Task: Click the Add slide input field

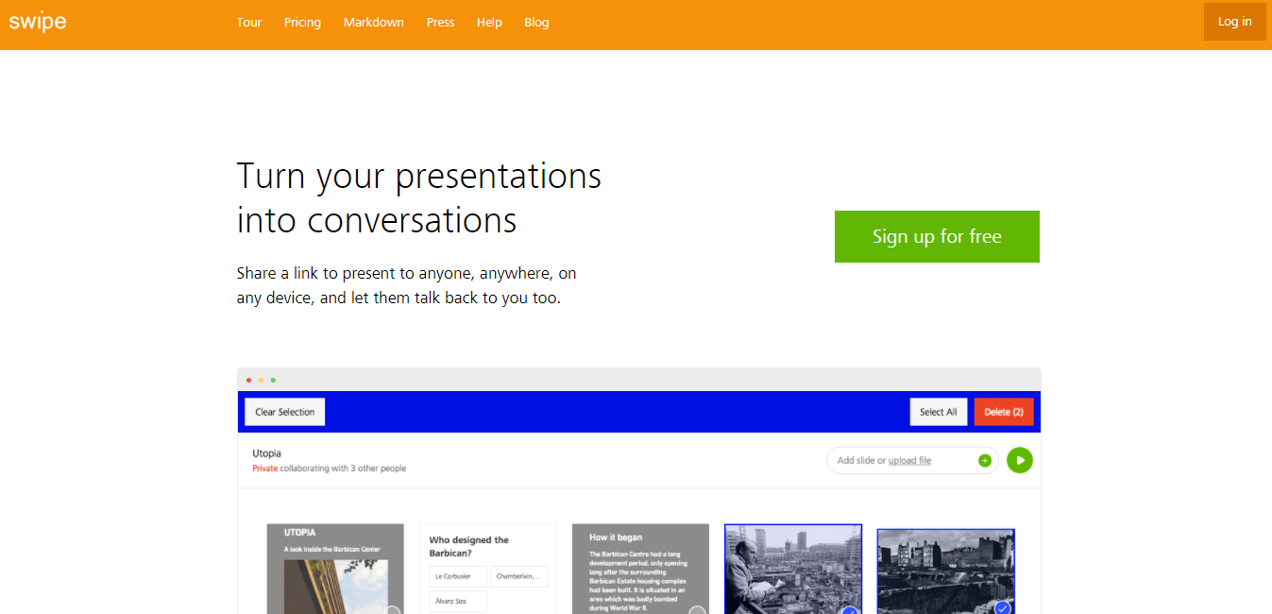Action: pyautogui.click(x=912, y=461)
